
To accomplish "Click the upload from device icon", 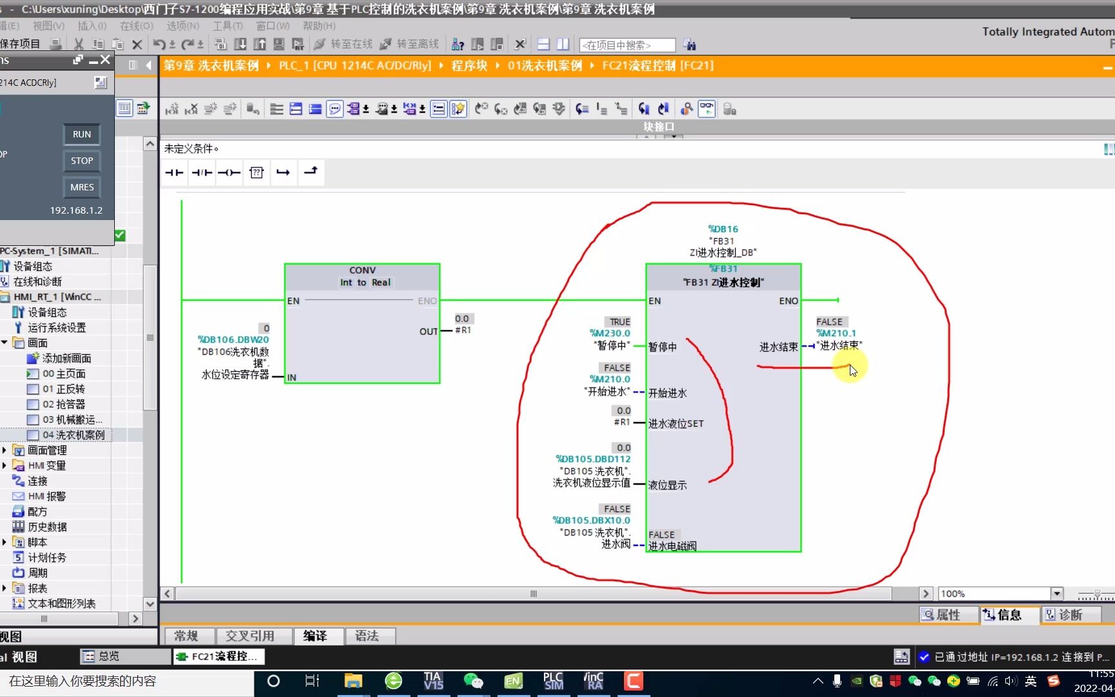I will pyautogui.click(x=259, y=44).
